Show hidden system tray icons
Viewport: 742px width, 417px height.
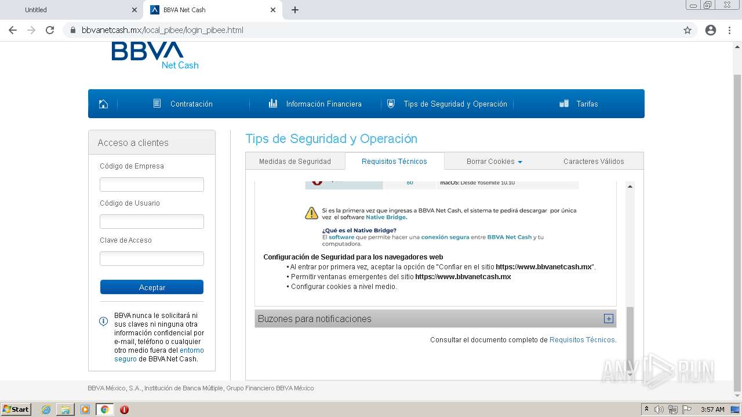point(647,409)
